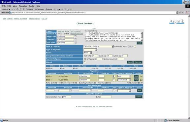190x122 pixels.
Task: Click the Stop loading toolbar icon
Action: point(17,9)
